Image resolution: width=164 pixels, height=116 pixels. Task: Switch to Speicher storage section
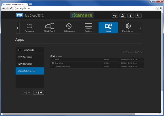pos(89,28)
